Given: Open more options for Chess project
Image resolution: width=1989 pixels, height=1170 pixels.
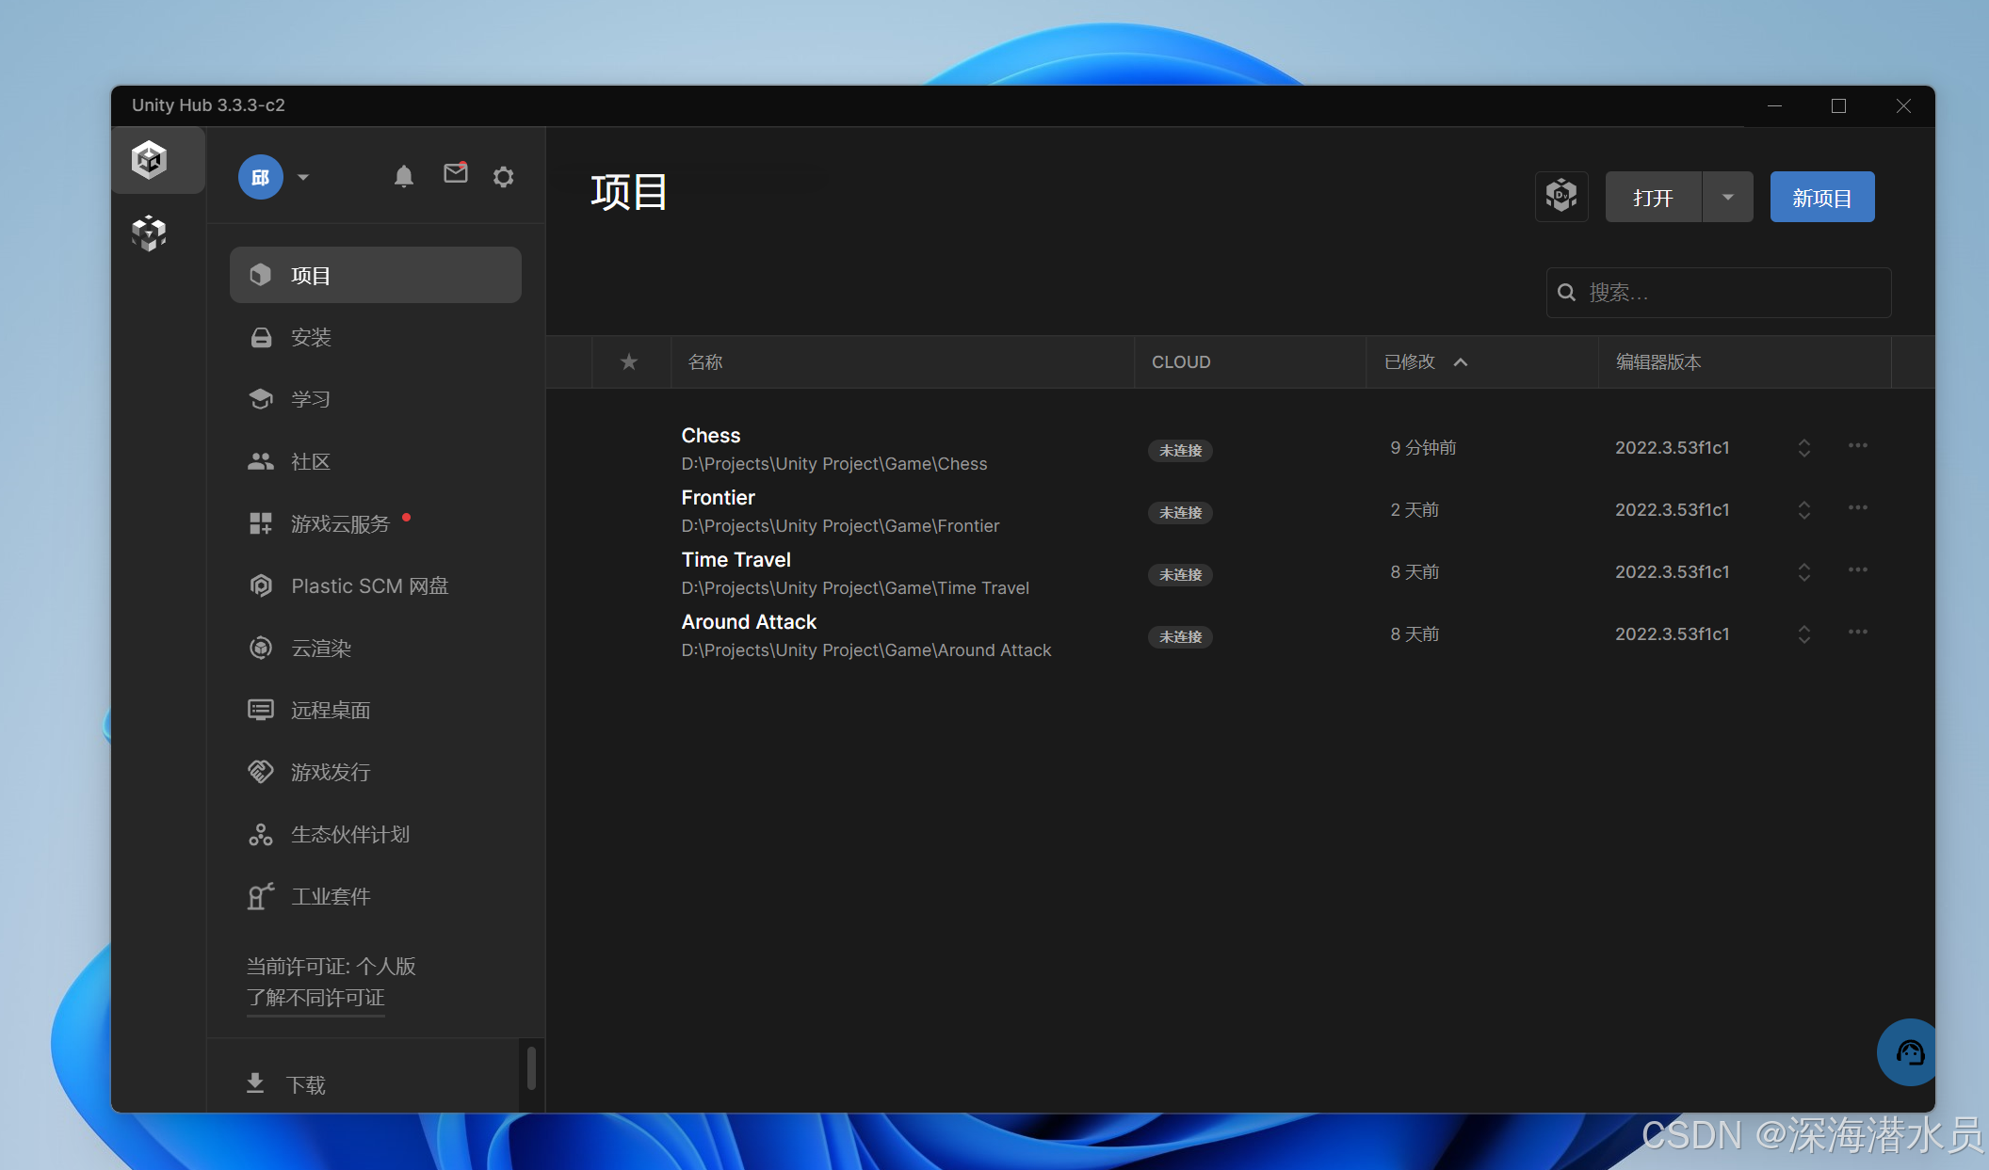Looking at the screenshot, I should coord(1857,445).
